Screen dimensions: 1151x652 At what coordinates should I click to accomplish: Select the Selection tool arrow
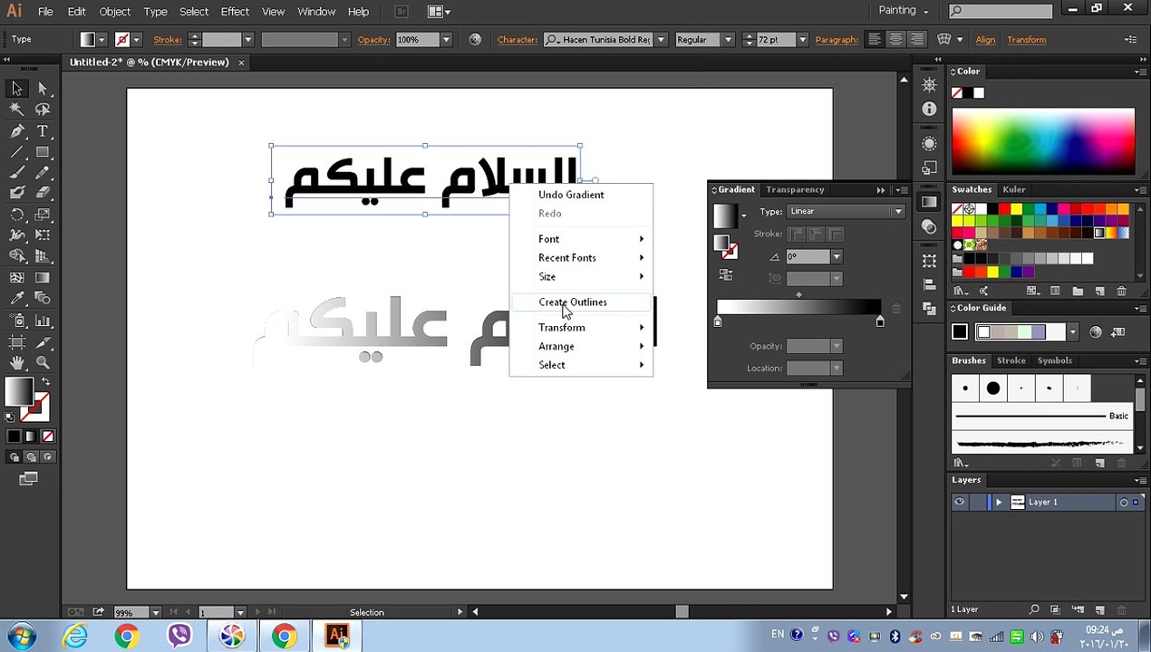(x=16, y=88)
